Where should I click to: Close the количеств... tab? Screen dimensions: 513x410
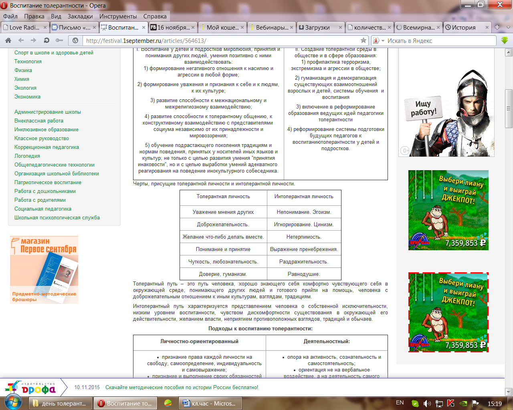click(389, 27)
